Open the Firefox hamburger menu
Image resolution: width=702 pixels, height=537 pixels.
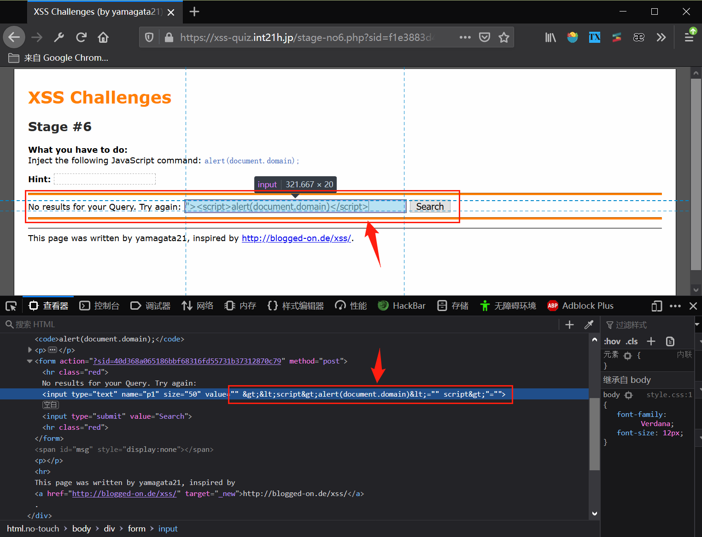pyautogui.click(x=689, y=37)
